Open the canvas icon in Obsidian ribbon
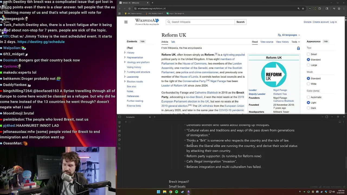 [120, 131]
